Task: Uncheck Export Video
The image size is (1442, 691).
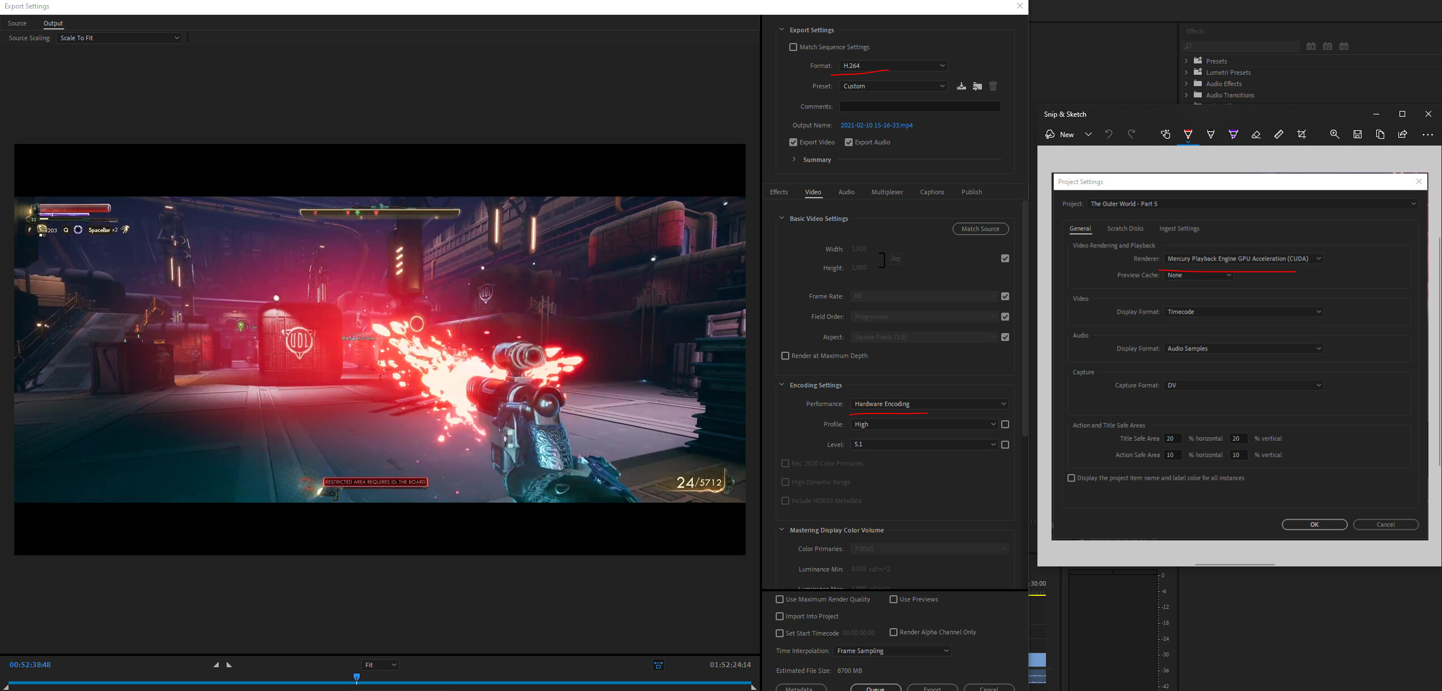Action: pyautogui.click(x=793, y=142)
